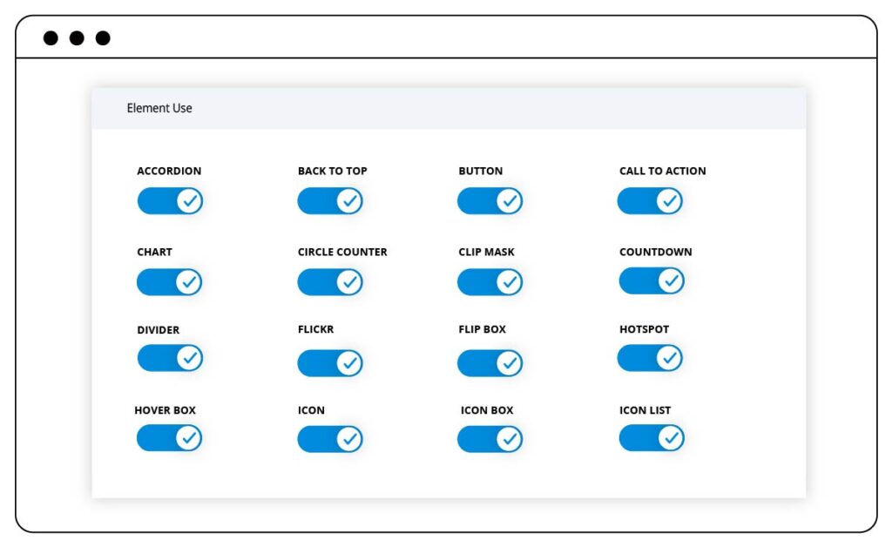Select the CHART label text
The image size is (892, 547).
[155, 252]
